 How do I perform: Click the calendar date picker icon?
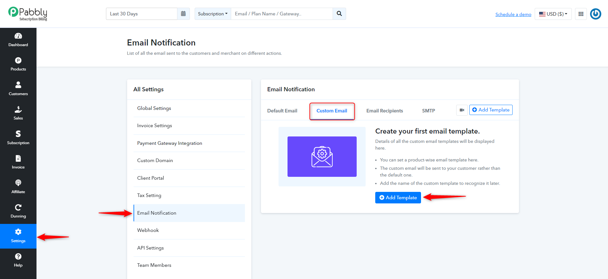tap(183, 14)
